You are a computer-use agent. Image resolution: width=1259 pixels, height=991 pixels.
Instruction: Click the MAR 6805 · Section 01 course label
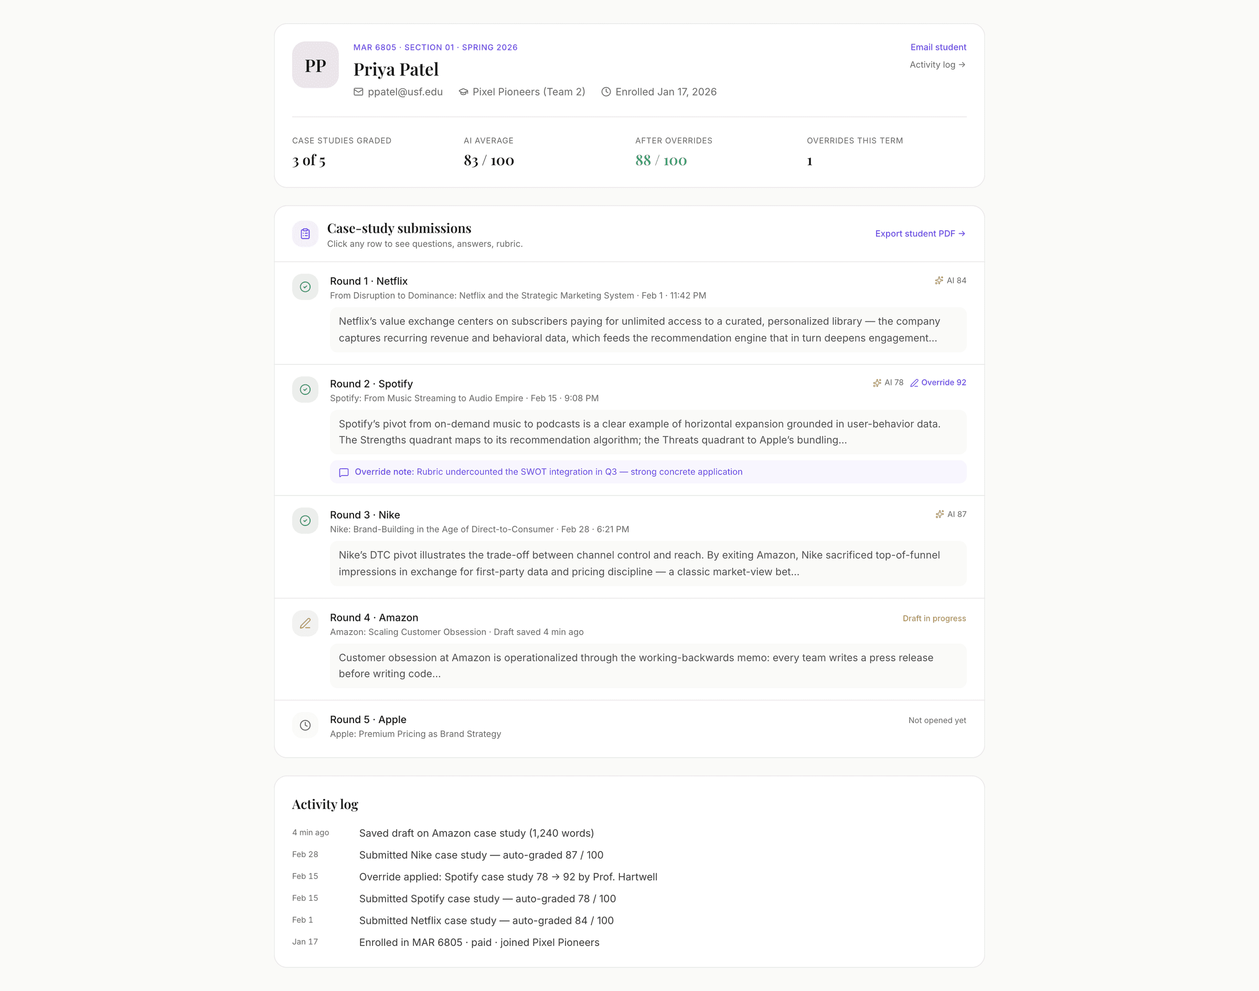pyautogui.click(x=435, y=48)
